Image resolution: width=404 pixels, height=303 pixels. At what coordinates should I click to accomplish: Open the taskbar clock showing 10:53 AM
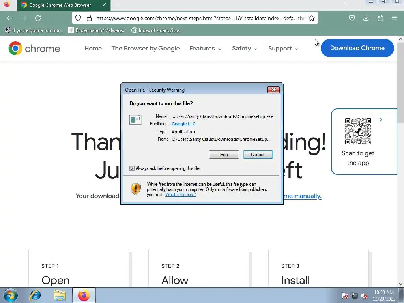[x=384, y=296]
